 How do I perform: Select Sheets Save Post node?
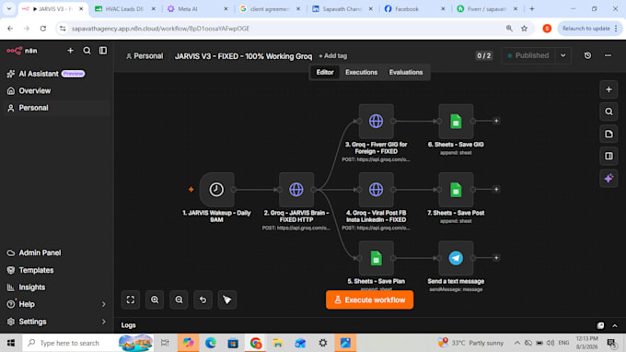point(456,190)
